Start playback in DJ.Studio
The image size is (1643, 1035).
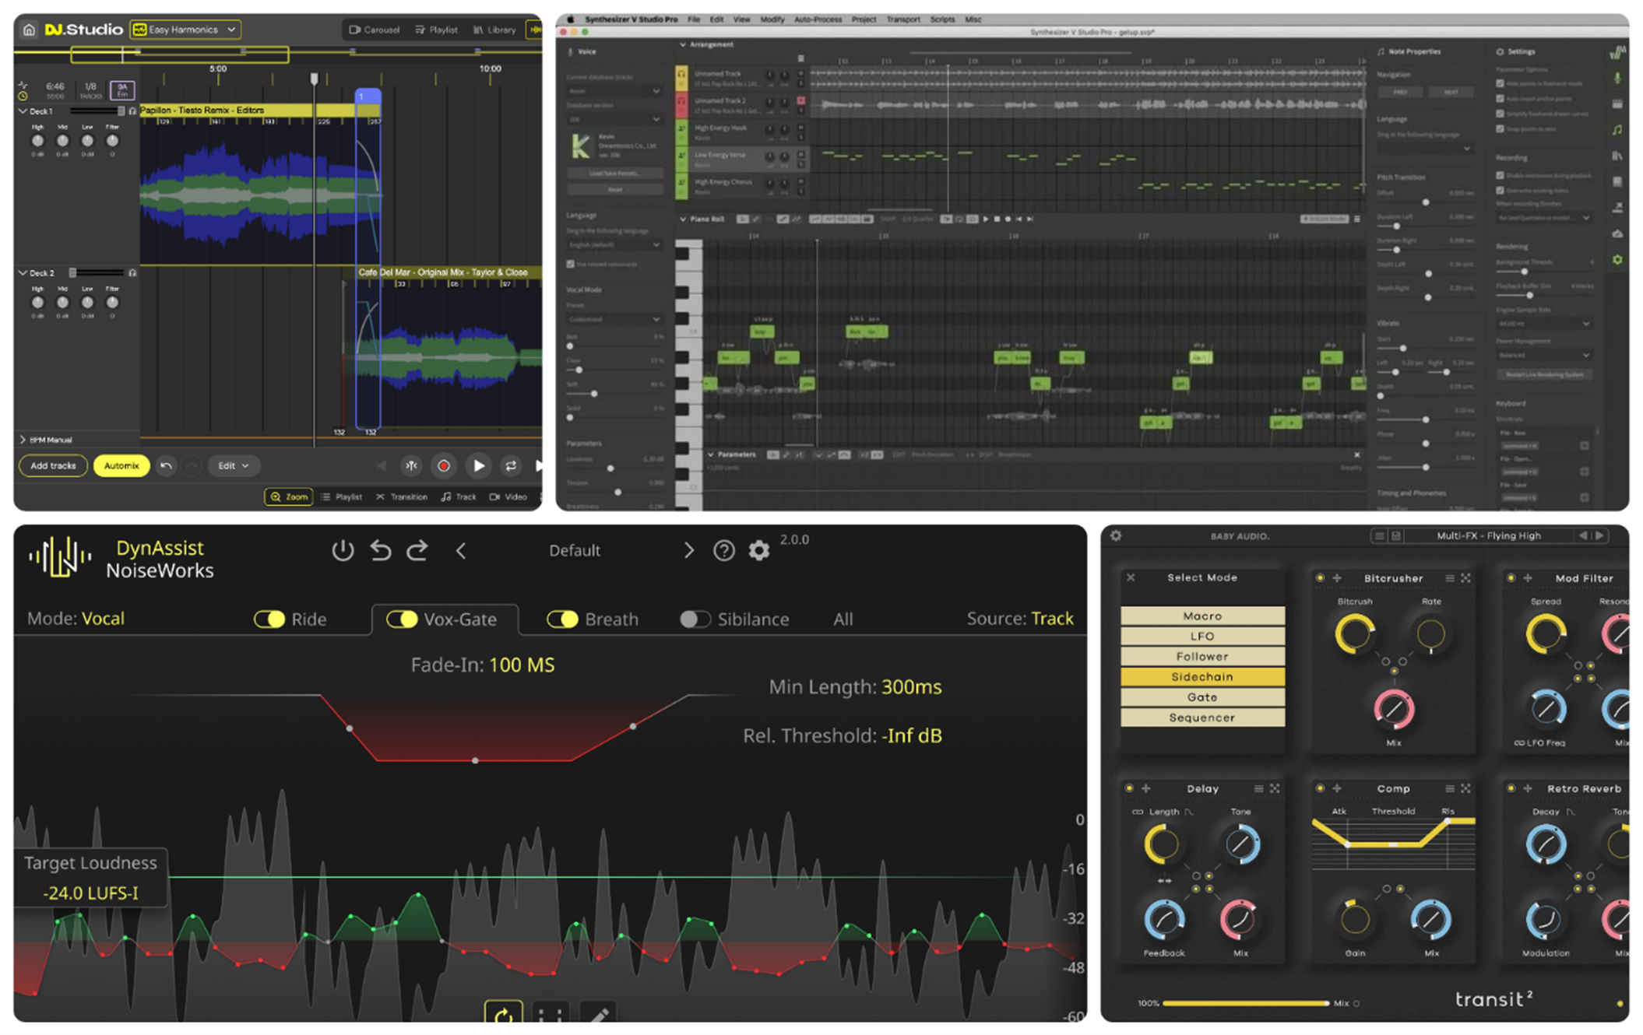[x=479, y=466]
